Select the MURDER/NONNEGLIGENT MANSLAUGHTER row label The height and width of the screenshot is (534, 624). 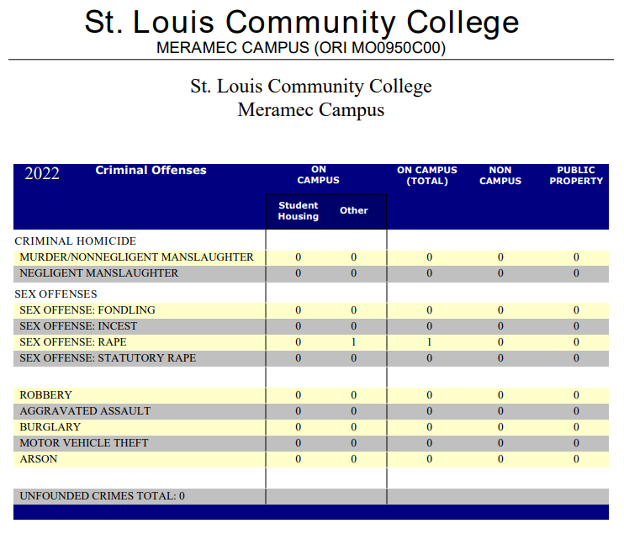point(136,257)
